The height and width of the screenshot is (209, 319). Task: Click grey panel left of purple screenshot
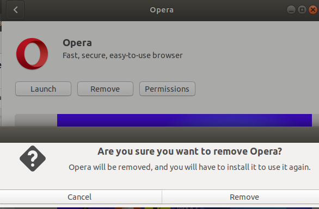(x=36, y=121)
